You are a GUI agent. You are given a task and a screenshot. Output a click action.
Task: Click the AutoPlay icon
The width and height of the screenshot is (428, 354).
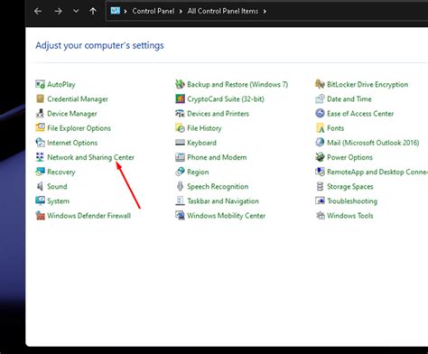tap(40, 84)
